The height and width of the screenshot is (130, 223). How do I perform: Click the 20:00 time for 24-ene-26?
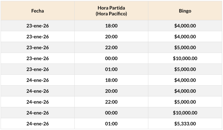(x=111, y=91)
